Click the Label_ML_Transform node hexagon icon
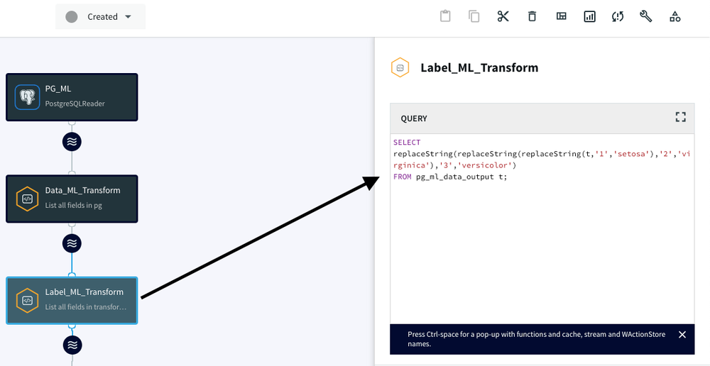Image resolution: width=710 pixels, height=366 pixels. point(27,301)
